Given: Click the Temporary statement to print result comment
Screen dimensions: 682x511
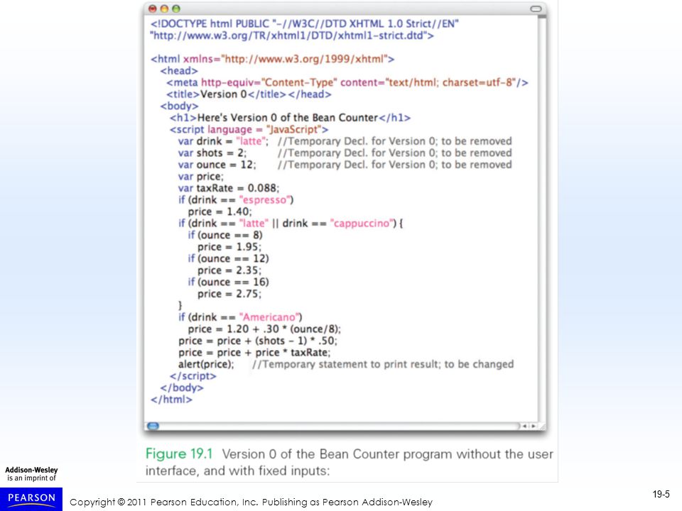Looking at the screenshot, I should [x=383, y=364].
